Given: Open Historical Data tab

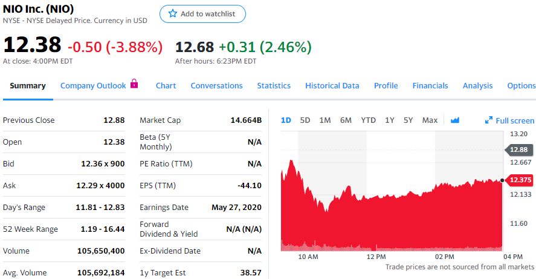Looking at the screenshot, I should click(x=332, y=86).
